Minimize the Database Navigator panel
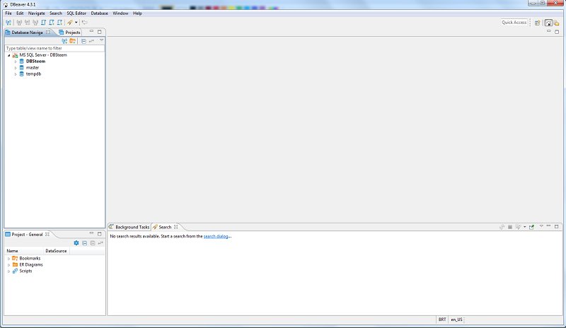Screen dimensions: 566x328 pos(91,31)
